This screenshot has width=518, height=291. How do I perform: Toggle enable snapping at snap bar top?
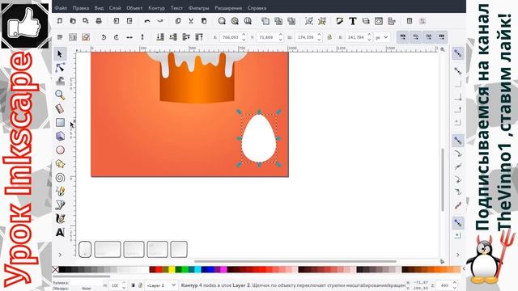(458, 53)
